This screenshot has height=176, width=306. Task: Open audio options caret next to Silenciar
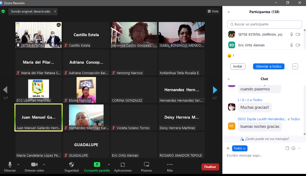[x=18, y=164]
